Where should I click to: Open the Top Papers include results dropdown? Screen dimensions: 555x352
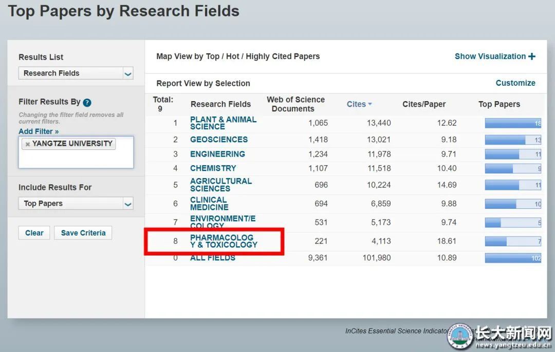point(127,204)
